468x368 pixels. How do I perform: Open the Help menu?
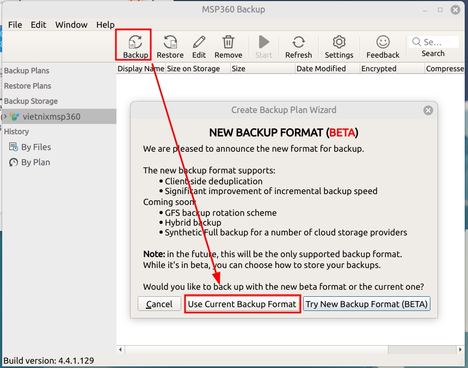click(106, 25)
